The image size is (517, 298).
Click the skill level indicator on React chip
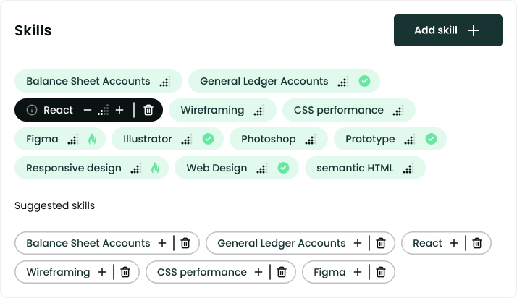(104, 110)
